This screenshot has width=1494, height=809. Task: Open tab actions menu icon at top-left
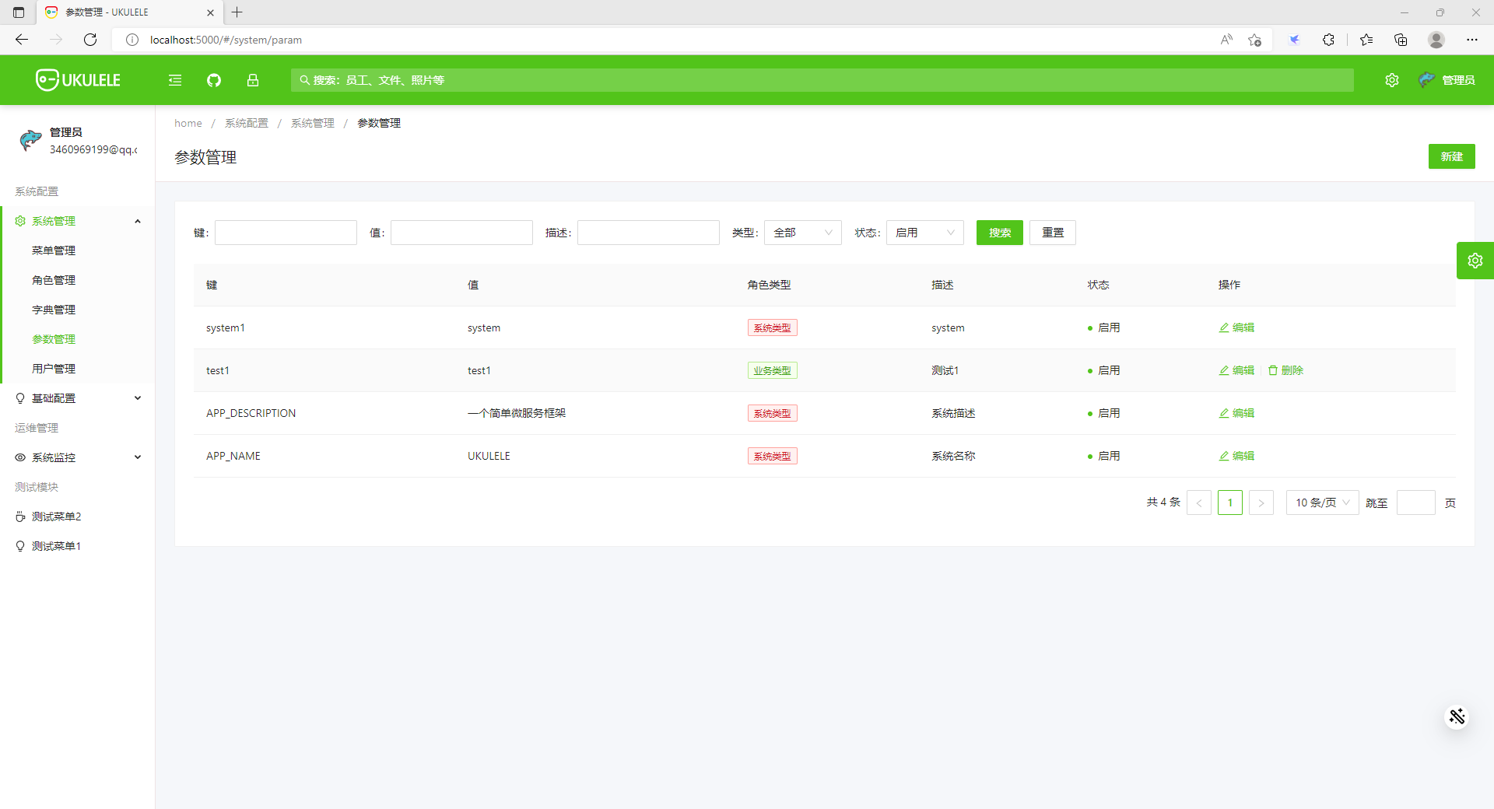click(x=19, y=12)
